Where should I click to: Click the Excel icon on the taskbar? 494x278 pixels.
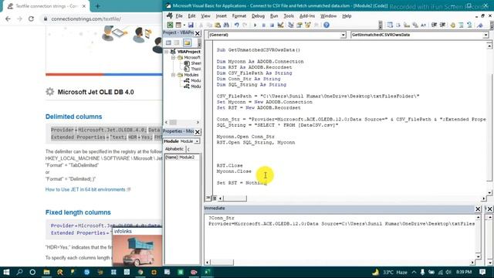coord(207,272)
